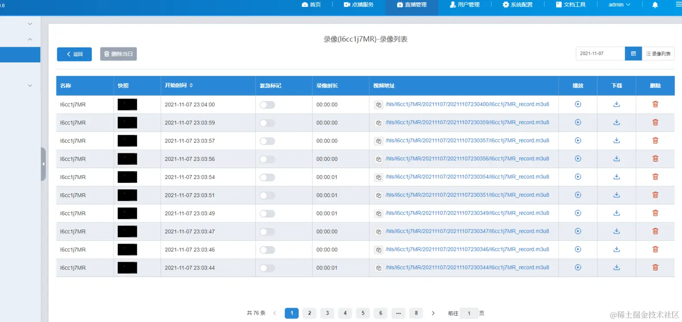
Task: Open snapshot thumbnail of 23:03:49 recording
Action: 127,213
